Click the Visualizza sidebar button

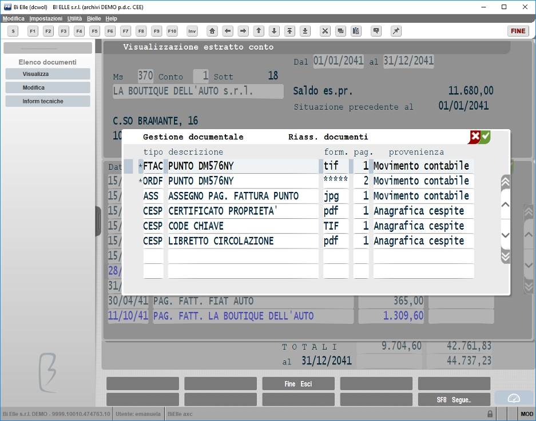click(x=48, y=74)
